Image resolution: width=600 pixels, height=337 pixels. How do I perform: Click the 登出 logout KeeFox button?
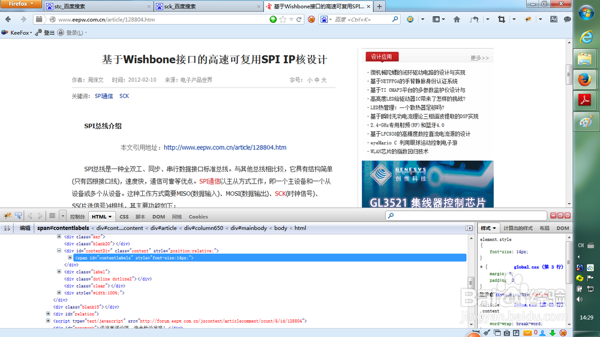tap(45, 32)
